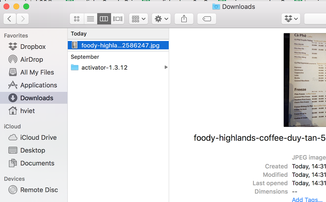The image size is (326, 202).
Task: Open the Dropbox toolbar dropdown
Action: [291, 19]
